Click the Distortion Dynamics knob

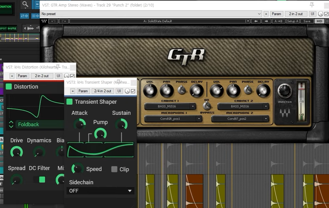[x=39, y=152]
